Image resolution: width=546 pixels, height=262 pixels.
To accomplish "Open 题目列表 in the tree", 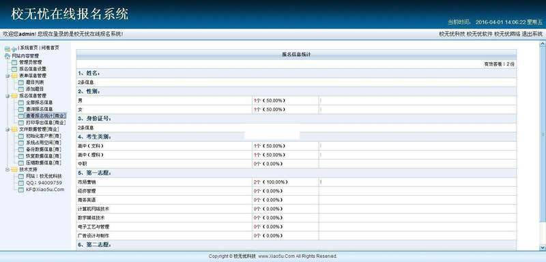I will pyautogui.click(x=35, y=83).
